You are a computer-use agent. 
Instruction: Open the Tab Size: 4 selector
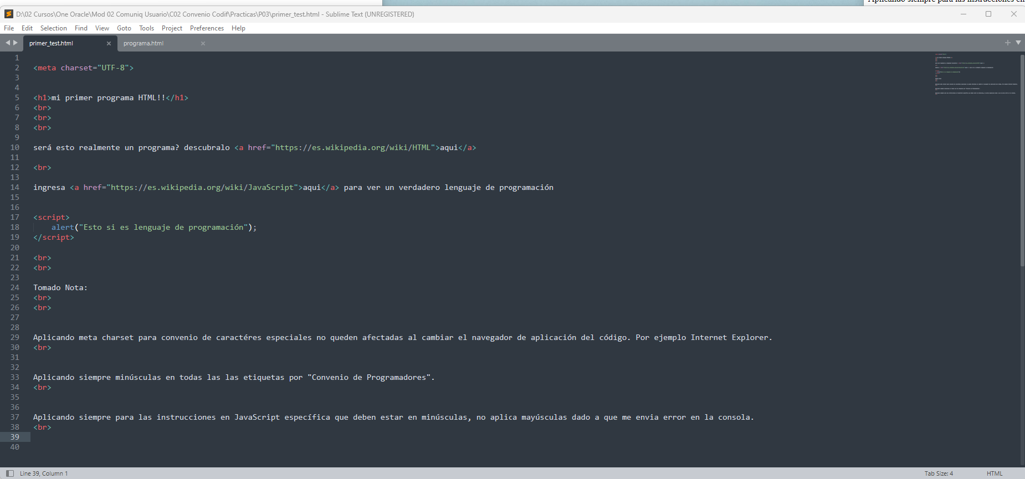939,473
